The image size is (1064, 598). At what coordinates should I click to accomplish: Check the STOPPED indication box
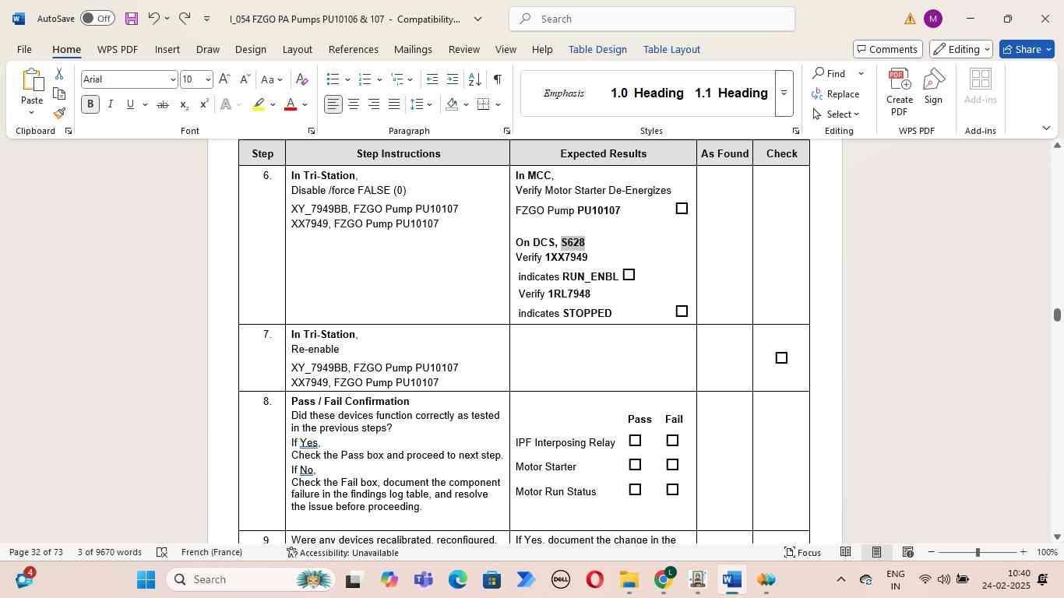click(682, 311)
